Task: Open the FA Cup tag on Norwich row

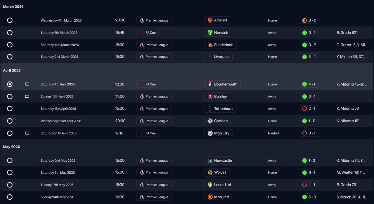Action: coord(148,33)
